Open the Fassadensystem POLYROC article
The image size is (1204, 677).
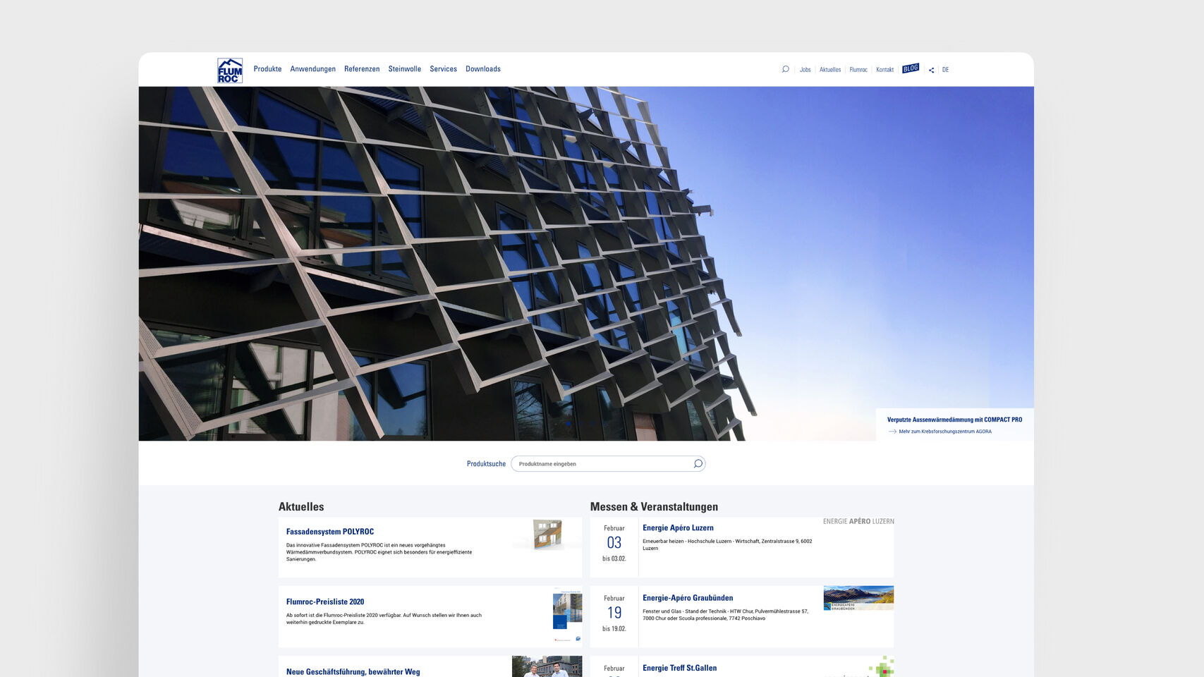click(329, 532)
